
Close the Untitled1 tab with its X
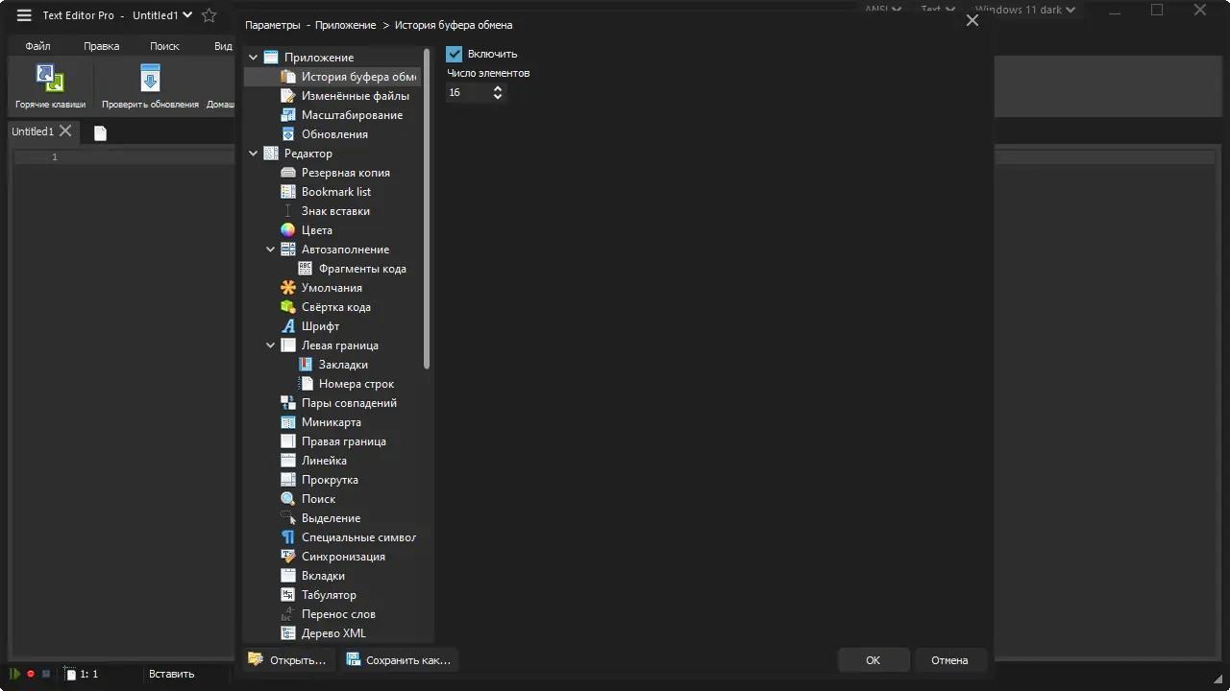[x=65, y=131]
